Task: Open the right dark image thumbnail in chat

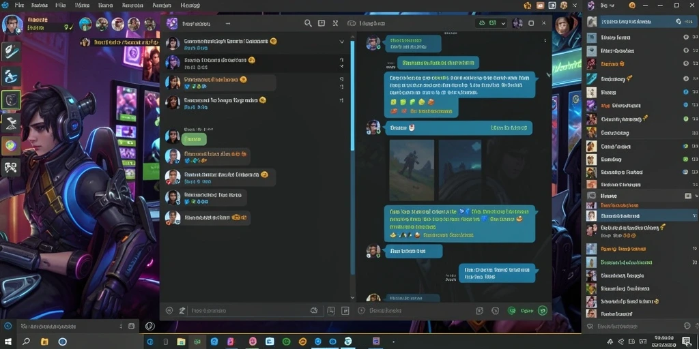Action: [459, 170]
